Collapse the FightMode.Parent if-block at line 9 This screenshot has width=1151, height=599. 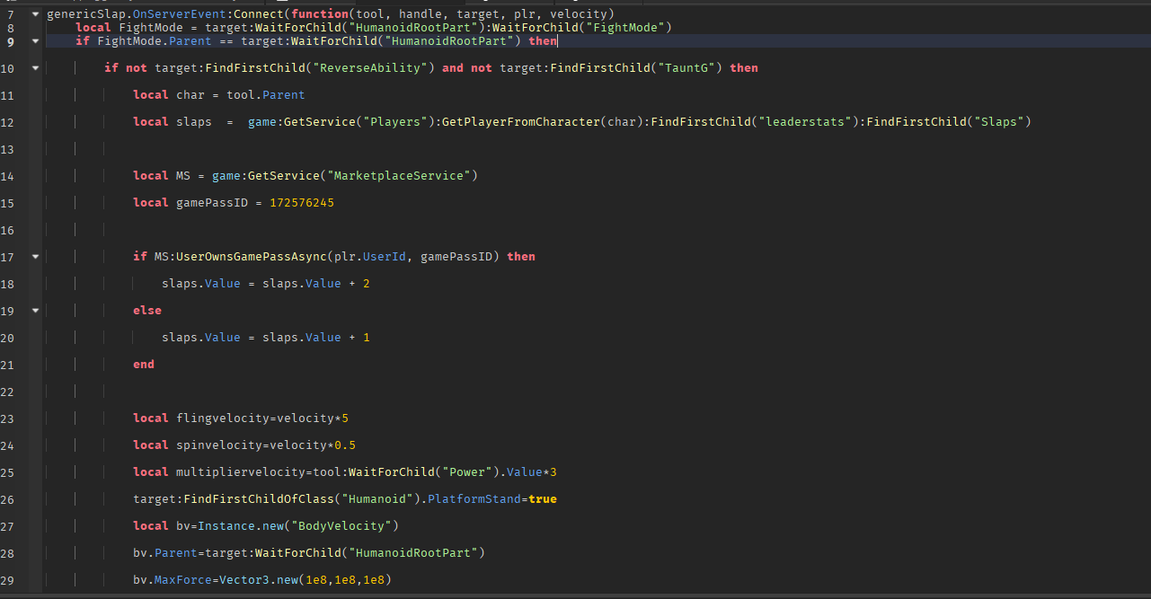coord(35,41)
